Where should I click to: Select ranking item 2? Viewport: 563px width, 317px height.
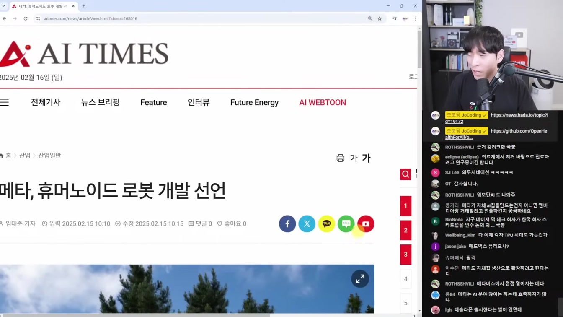coord(405,230)
